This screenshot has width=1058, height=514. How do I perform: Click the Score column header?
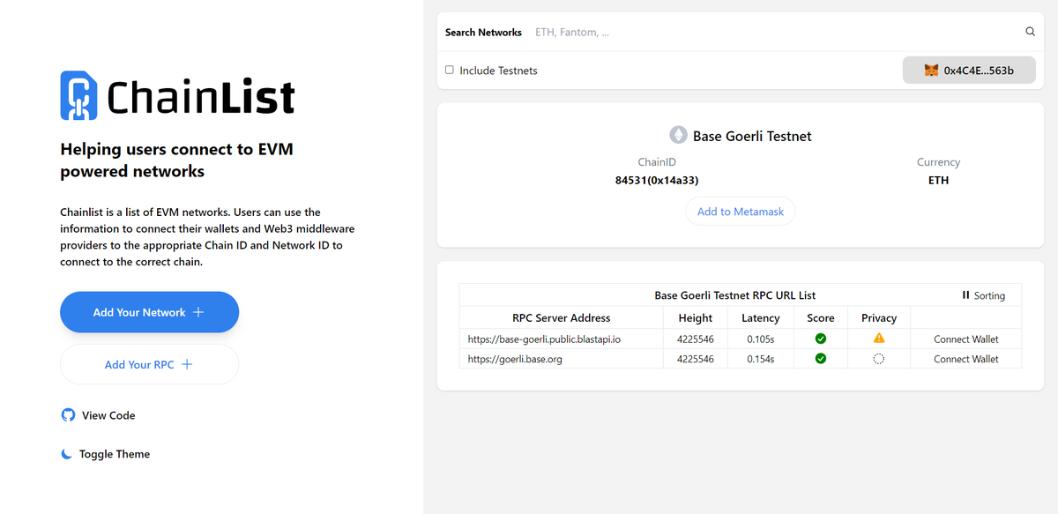[x=821, y=317]
